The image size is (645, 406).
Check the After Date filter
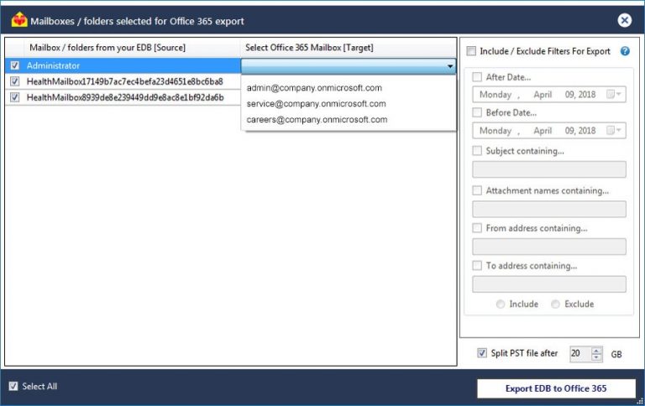477,77
